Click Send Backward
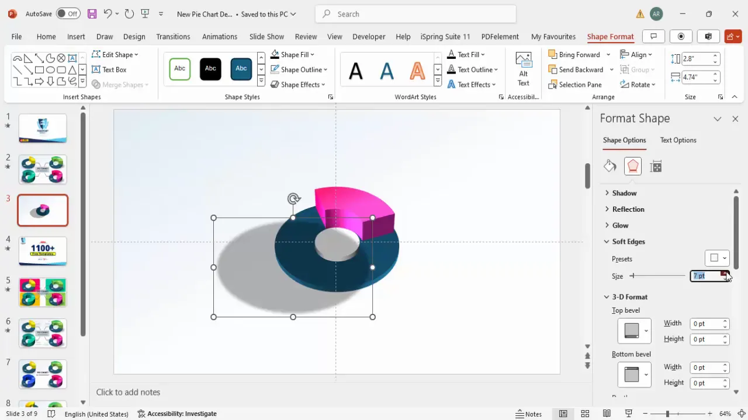The height and width of the screenshot is (420, 748). tap(575, 69)
